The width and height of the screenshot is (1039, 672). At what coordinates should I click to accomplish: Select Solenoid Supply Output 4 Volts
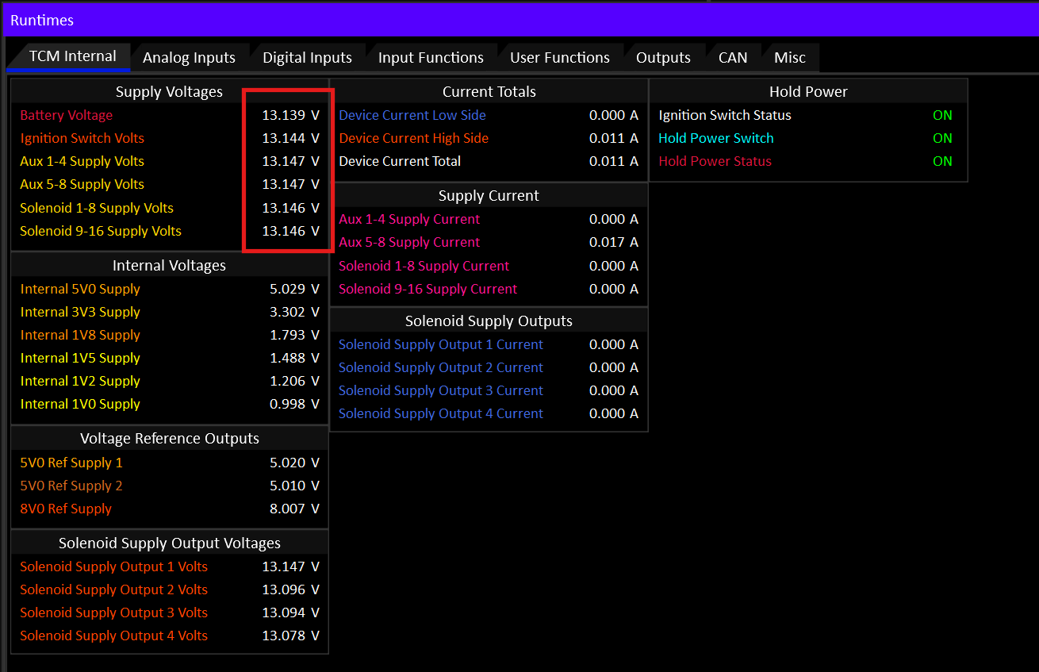point(170,636)
